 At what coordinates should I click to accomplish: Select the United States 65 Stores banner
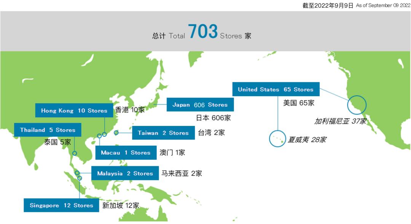[276, 89]
